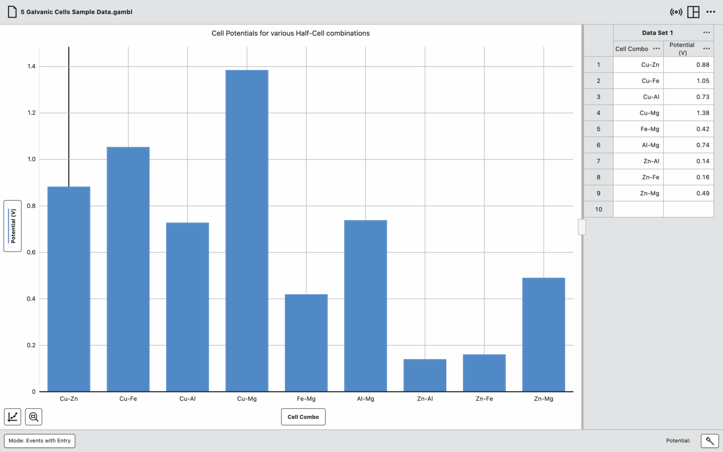This screenshot has height=452, width=723.
Task: Select row 5 header in the data table
Action: coord(598,129)
